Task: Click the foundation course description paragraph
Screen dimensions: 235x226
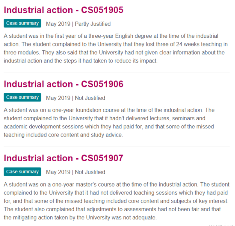Action: 109,123
